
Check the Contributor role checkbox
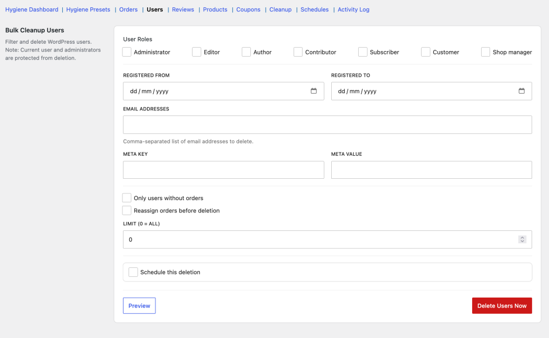point(298,52)
